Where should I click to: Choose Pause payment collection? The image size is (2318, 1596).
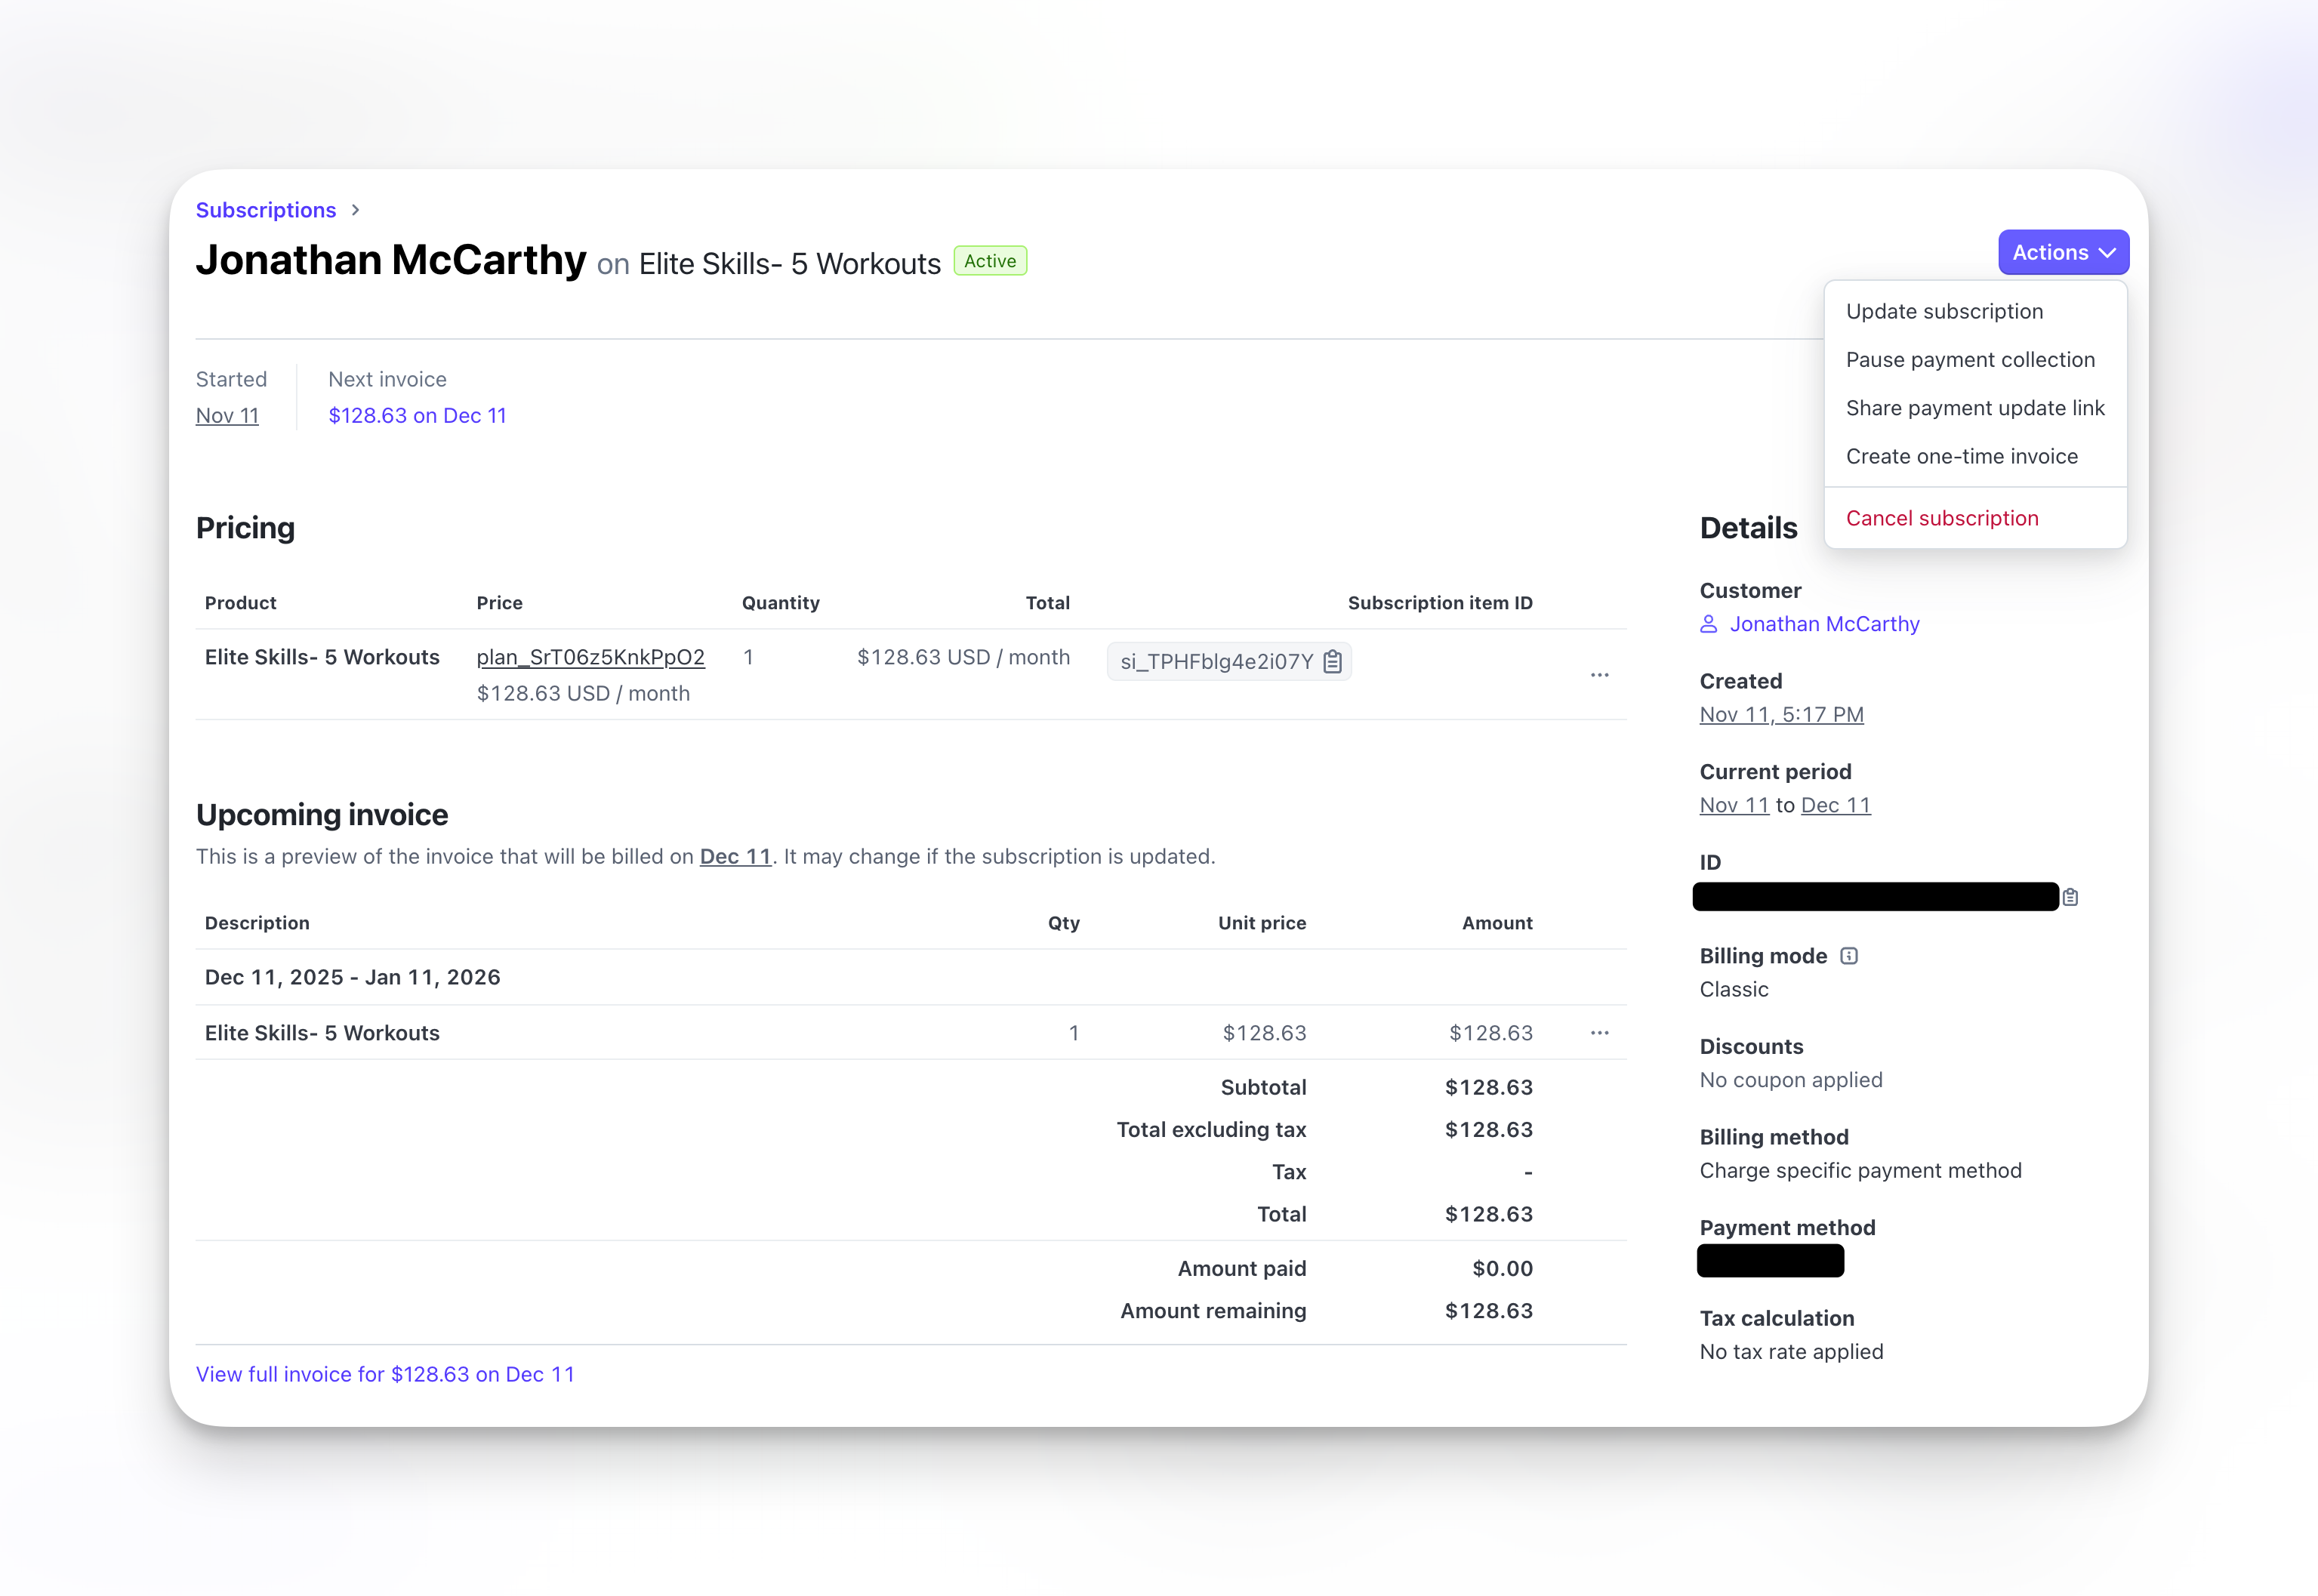point(1971,359)
